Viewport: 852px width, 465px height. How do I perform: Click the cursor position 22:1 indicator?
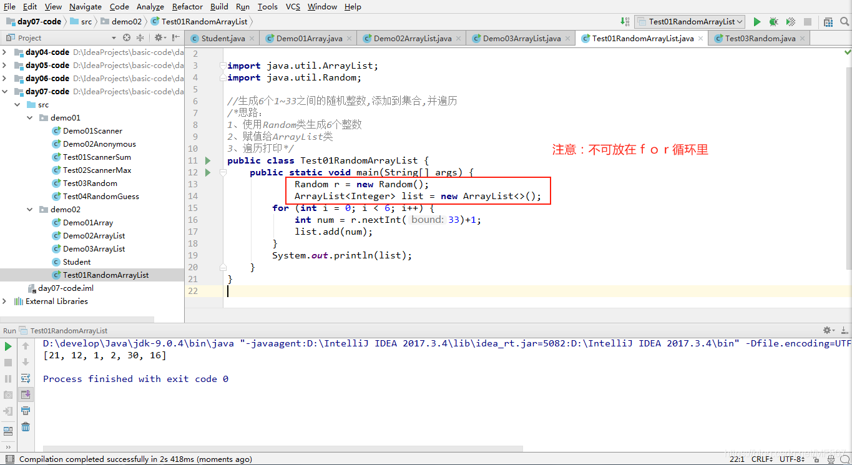coord(737,459)
